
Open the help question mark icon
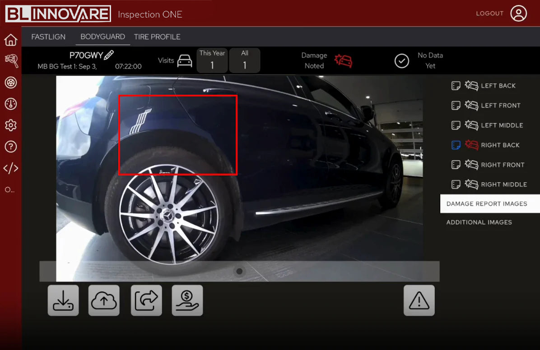point(10,147)
